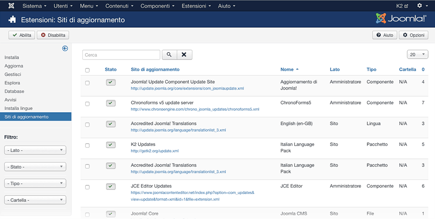
Task: Open the Componenti menu in top bar
Action: [157, 6]
